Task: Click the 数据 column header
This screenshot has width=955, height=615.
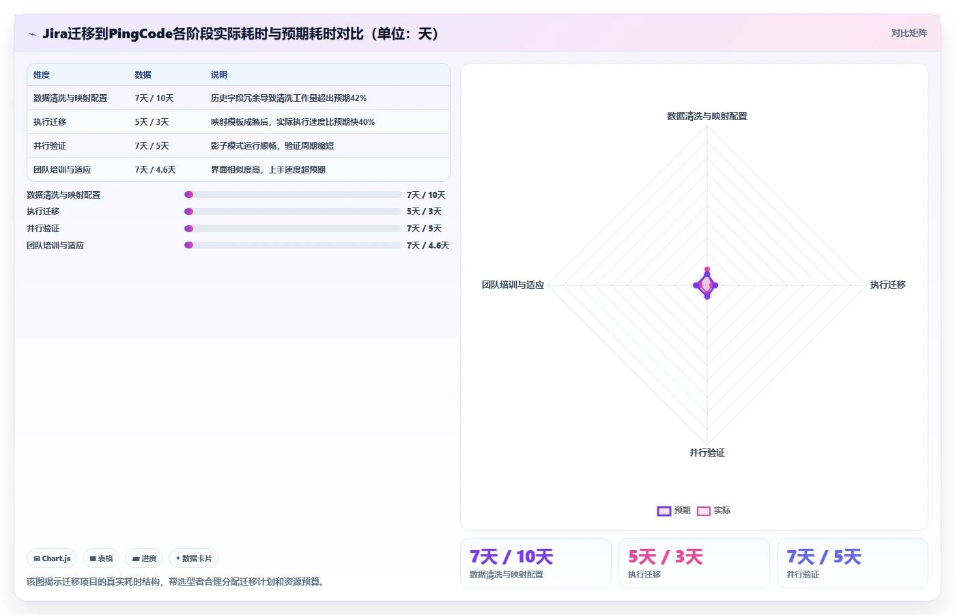Action: (x=143, y=75)
